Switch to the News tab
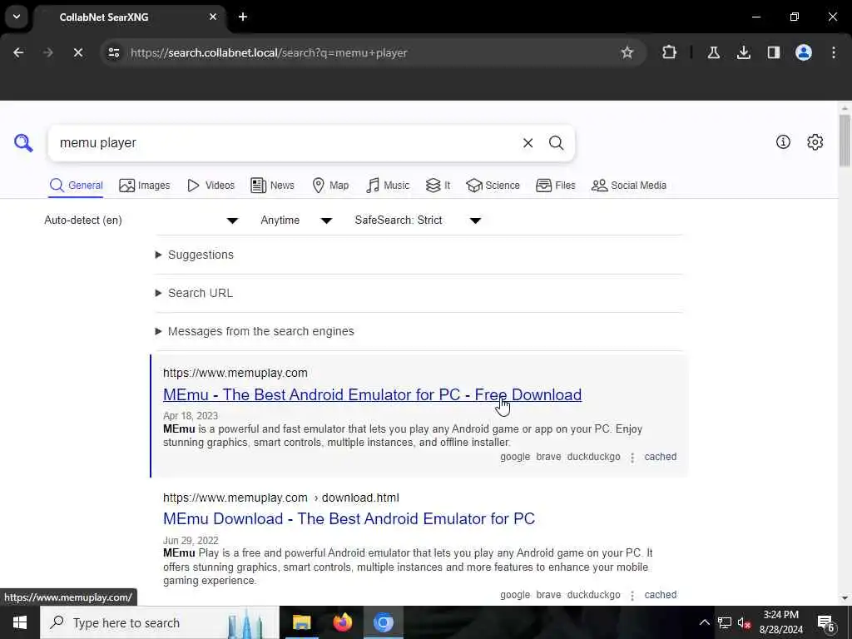Viewport: 852px width, 639px height. pyautogui.click(x=272, y=186)
